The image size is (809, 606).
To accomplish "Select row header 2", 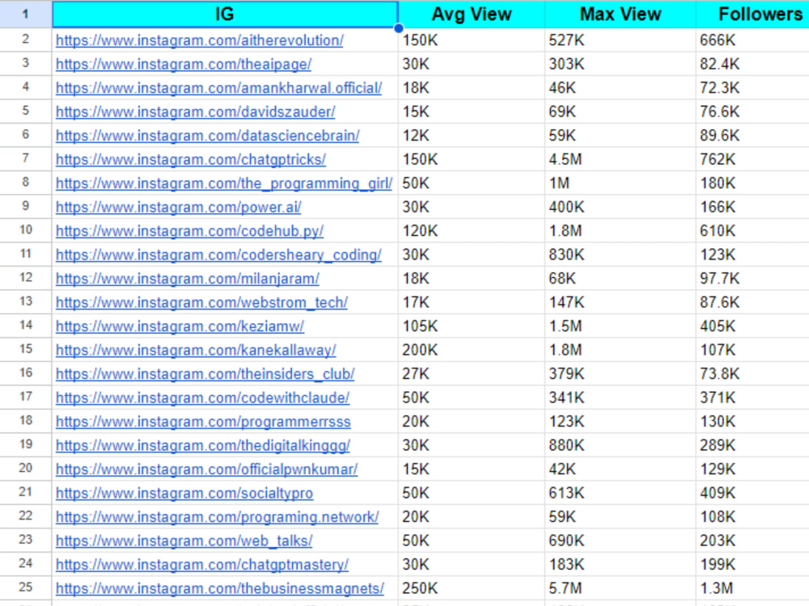I will (x=26, y=40).
